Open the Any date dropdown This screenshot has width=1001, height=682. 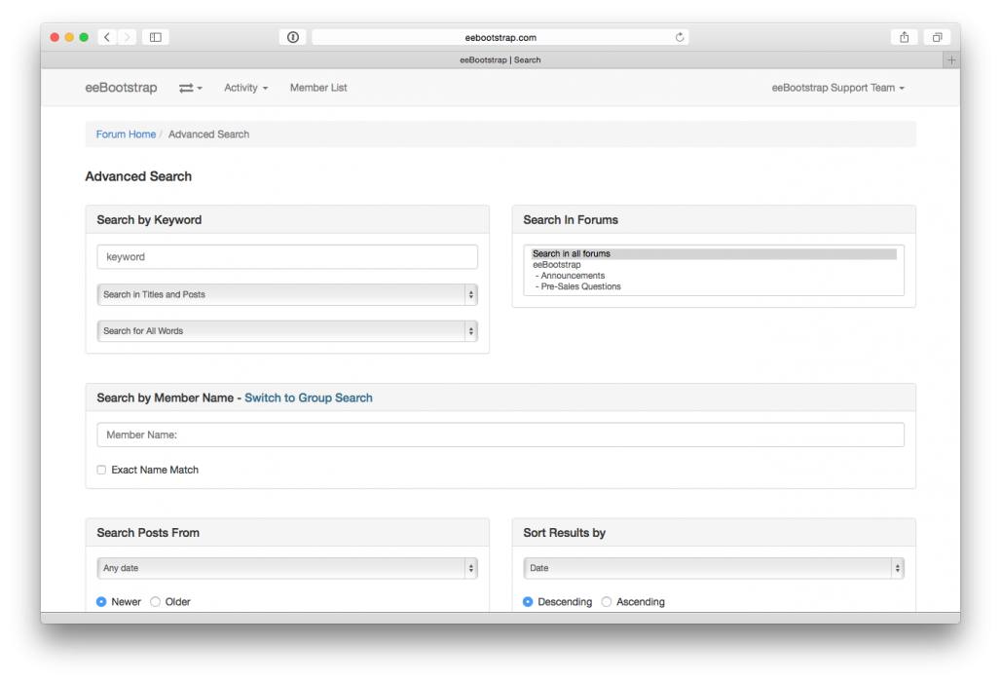click(x=287, y=568)
